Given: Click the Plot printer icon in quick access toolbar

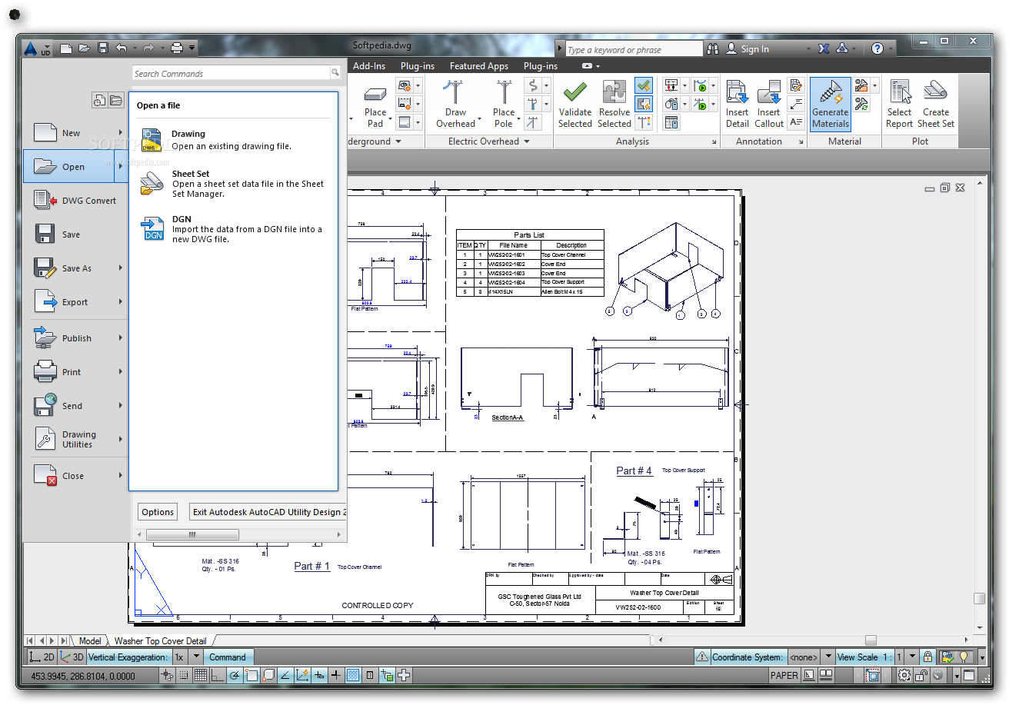Looking at the screenshot, I should pos(177,48).
